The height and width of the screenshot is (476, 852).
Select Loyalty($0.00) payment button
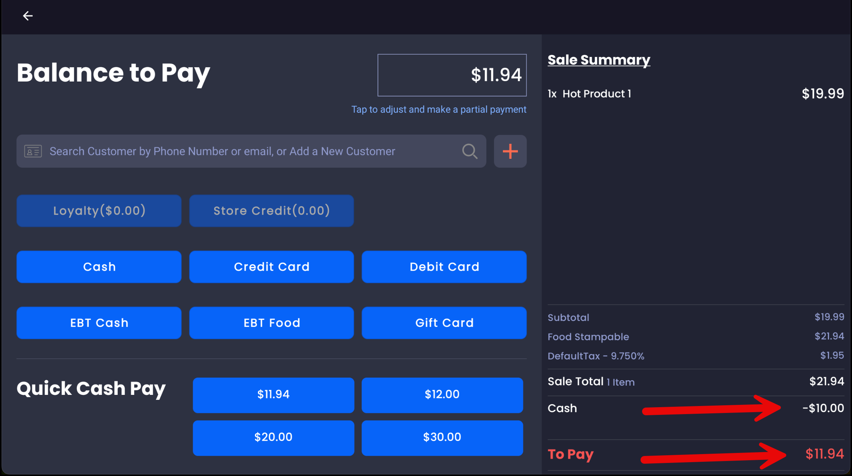point(99,211)
